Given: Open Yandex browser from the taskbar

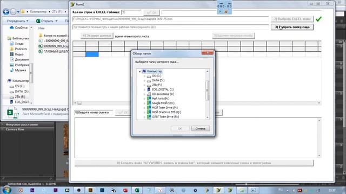Looking at the screenshot, I should point(161,190).
